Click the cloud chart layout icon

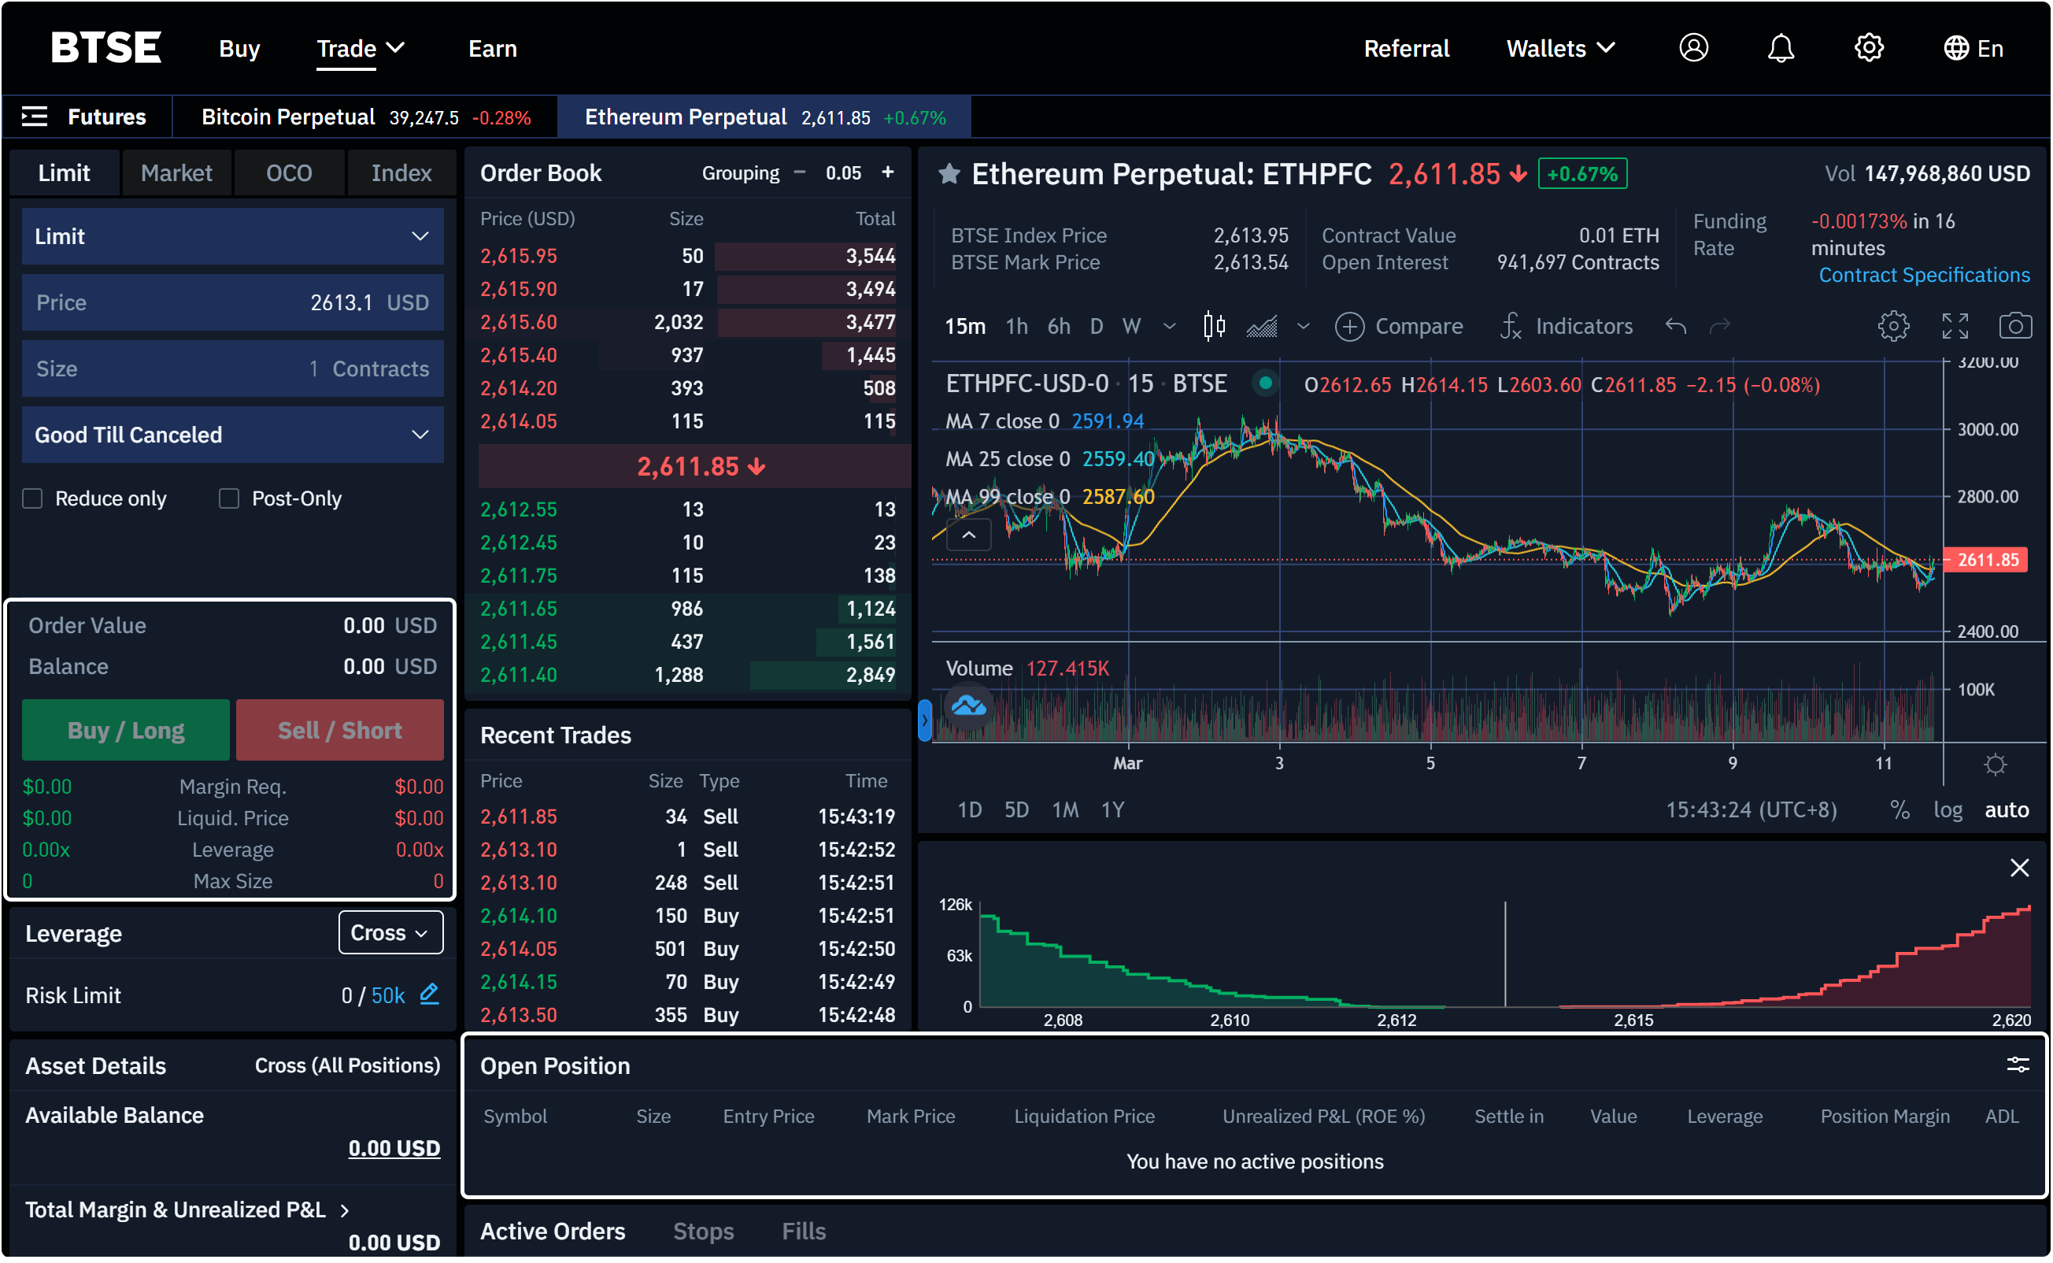pyautogui.click(x=969, y=706)
